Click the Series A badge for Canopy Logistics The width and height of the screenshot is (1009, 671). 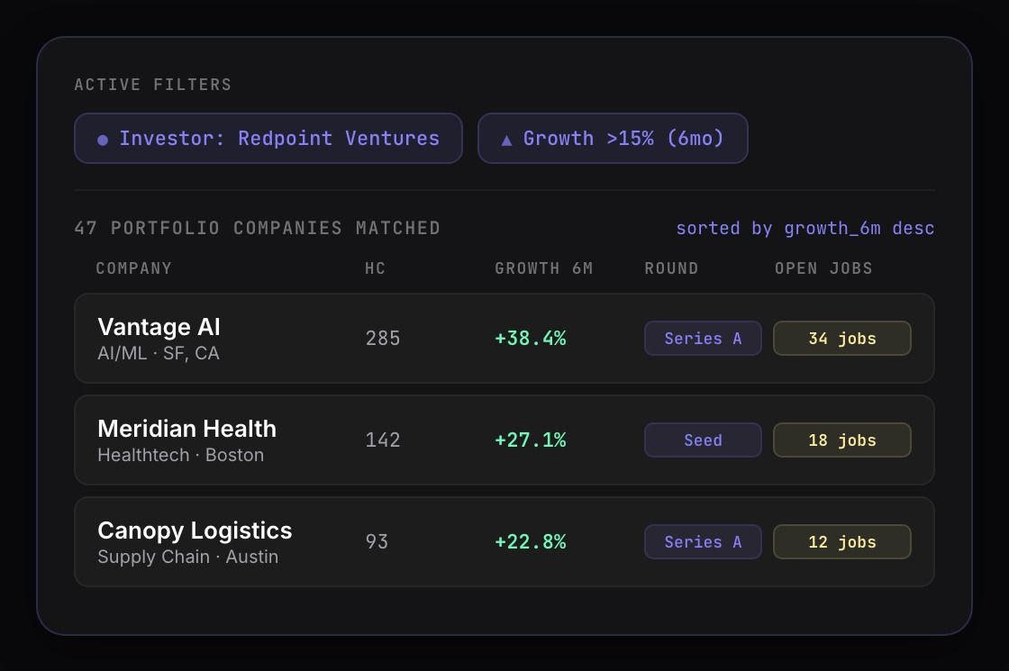point(703,541)
